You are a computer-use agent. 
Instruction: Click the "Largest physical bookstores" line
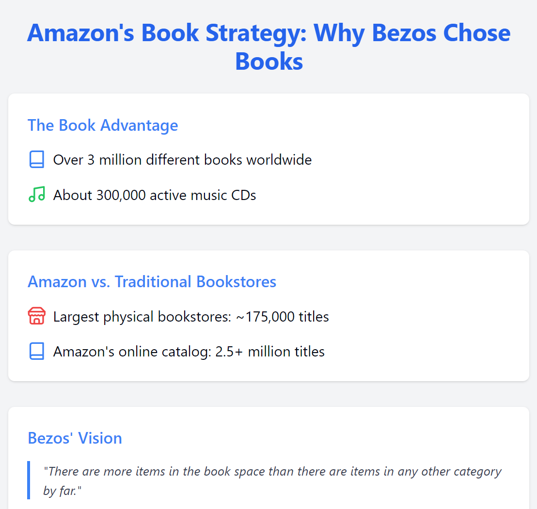click(191, 317)
